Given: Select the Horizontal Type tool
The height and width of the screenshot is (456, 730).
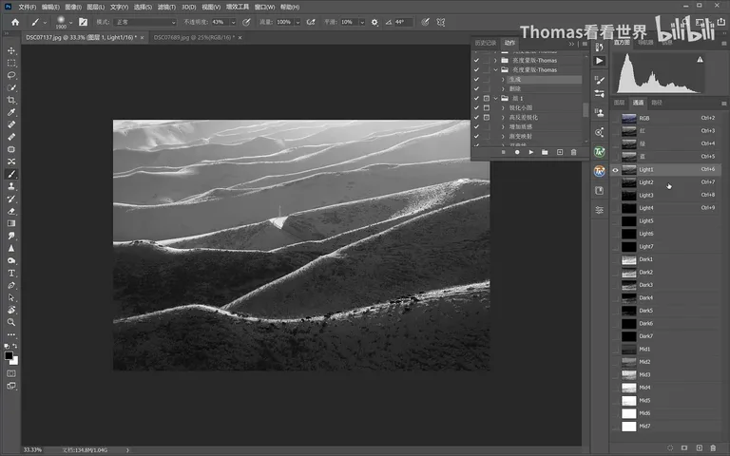Looking at the screenshot, I should tap(11, 273).
